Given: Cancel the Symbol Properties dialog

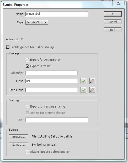Looking at the screenshot, I should coord(113,22).
